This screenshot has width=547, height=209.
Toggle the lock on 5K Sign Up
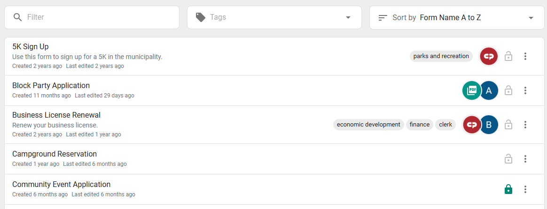[x=508, y=56]
